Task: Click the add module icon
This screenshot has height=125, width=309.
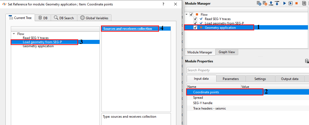Action: point(259,3)
